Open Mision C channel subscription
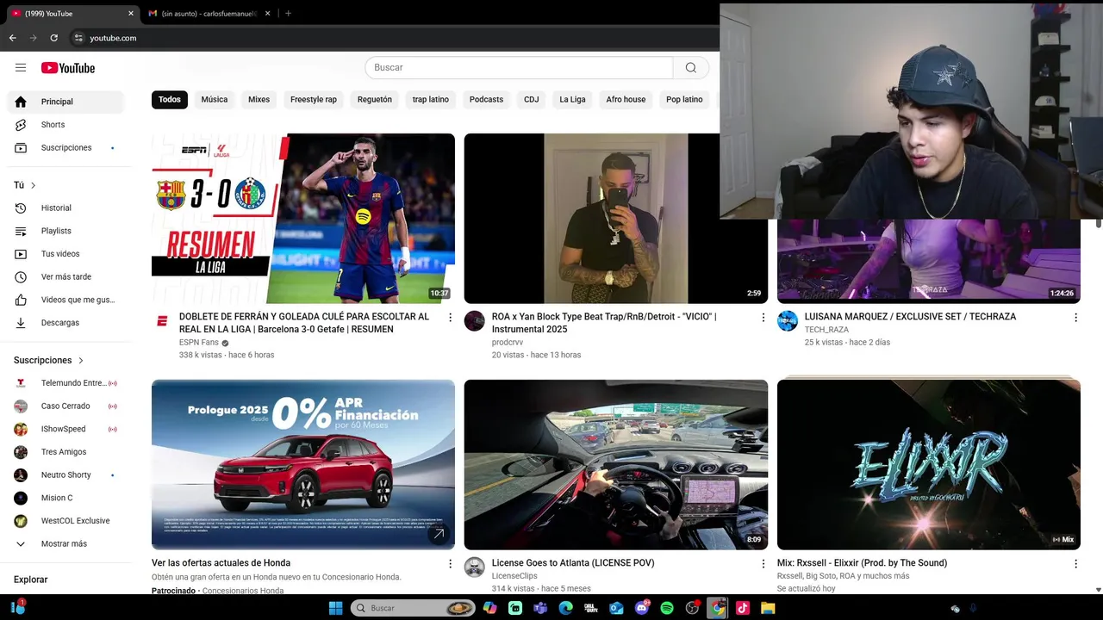 click(65, 498)
